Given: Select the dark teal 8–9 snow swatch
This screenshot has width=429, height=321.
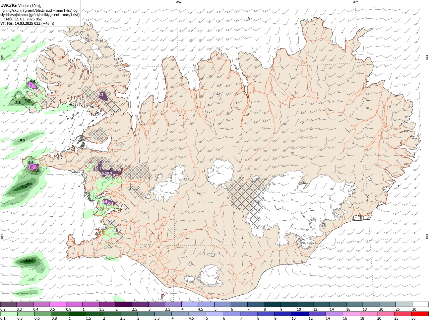Looking at the screenshot, I should 272,304.
